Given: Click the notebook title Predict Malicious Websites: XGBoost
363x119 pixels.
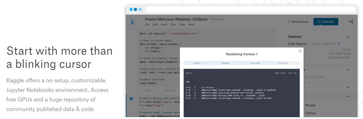Looking at the screenshot, I should point(176,19).
